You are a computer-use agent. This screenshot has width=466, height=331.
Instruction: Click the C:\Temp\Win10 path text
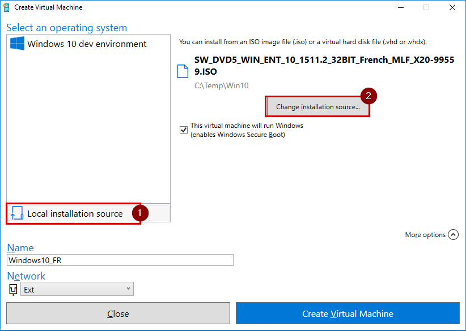222,85
